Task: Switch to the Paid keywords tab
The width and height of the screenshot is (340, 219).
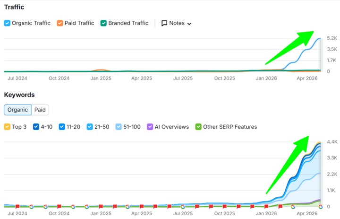Action: (40, 110)
